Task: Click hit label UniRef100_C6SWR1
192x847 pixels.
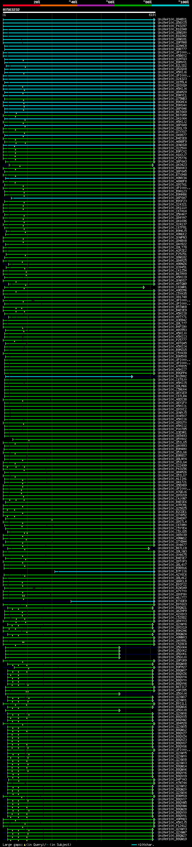Action: (172, 287)
